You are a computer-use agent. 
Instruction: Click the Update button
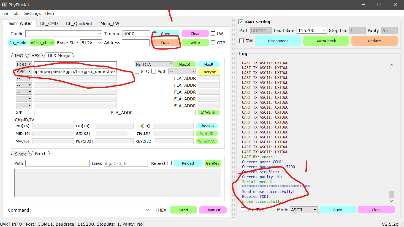pos(374,41)
